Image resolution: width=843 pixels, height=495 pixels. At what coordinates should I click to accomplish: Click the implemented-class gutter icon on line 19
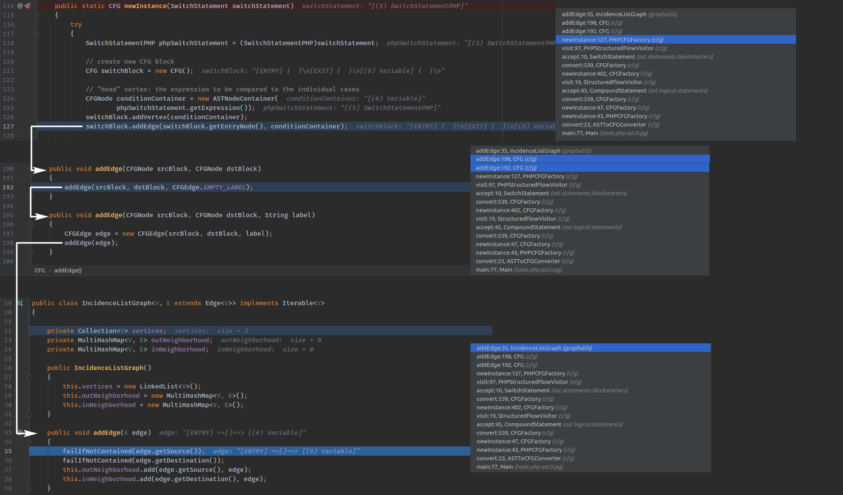click(x=20, y=303)
